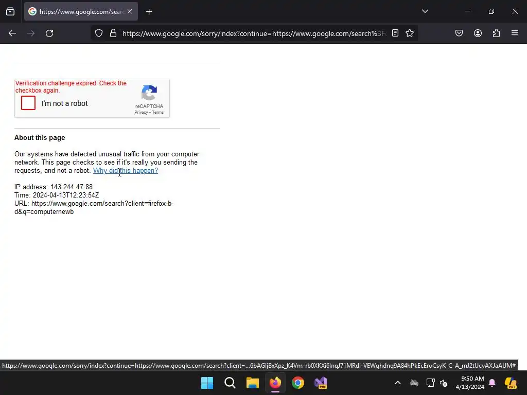Open muted volume tray icon
This screenshot has width=527, height=395.
click(x=444, y=383)
